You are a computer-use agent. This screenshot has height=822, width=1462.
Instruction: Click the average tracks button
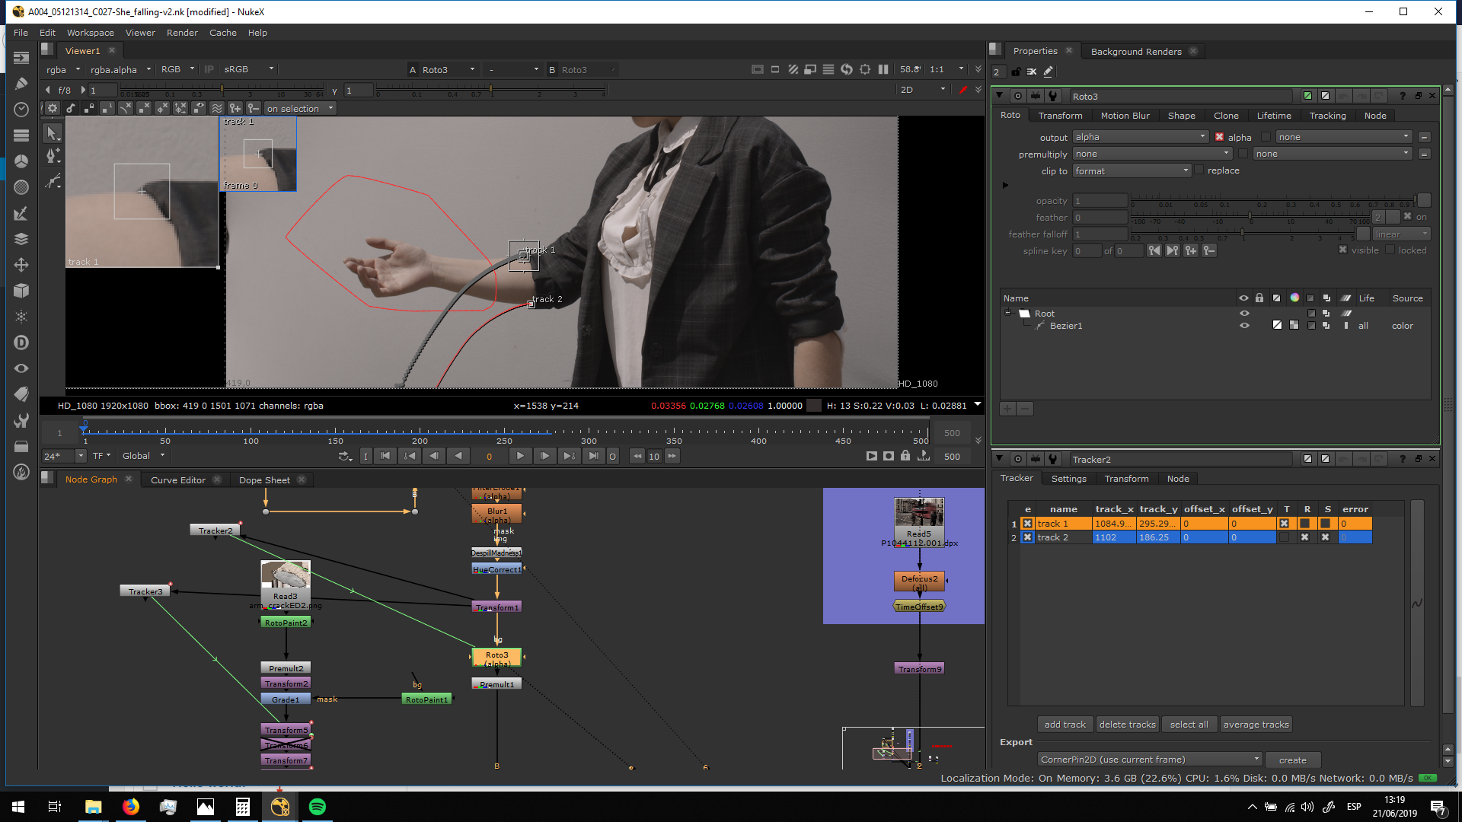coord(1256,725)
